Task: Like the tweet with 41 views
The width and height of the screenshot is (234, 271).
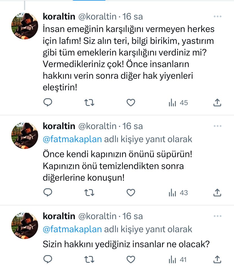Action: [x=131, y=259]
